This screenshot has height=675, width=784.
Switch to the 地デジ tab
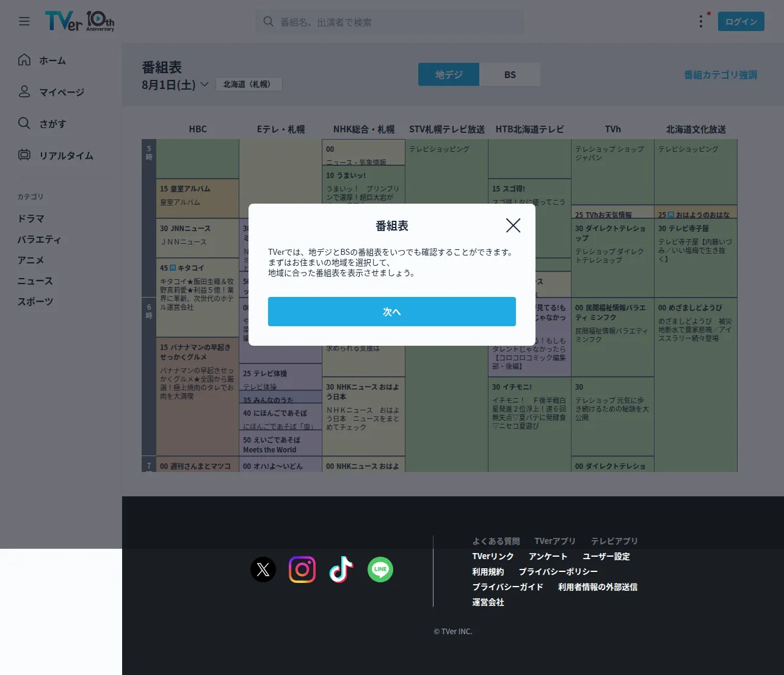(449, 74)
